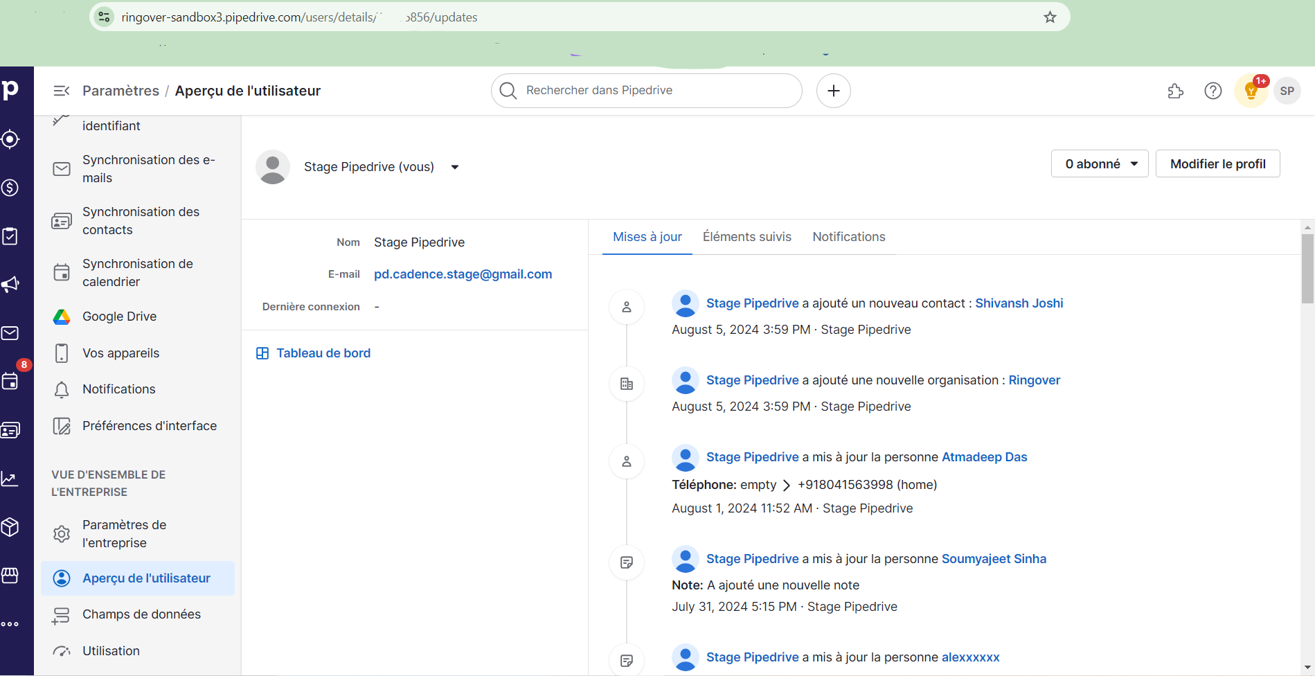Open Champs de données settings
This screenshot has width=1315, height=676.
click(138, 614)
